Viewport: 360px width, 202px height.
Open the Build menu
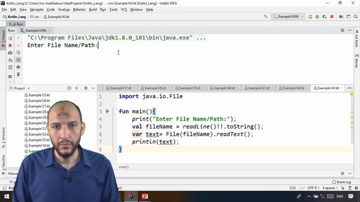click(93, 10)
